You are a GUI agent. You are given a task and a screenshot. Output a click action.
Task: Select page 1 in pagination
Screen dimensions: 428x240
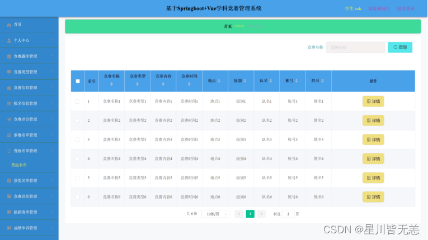click(250, 214)
